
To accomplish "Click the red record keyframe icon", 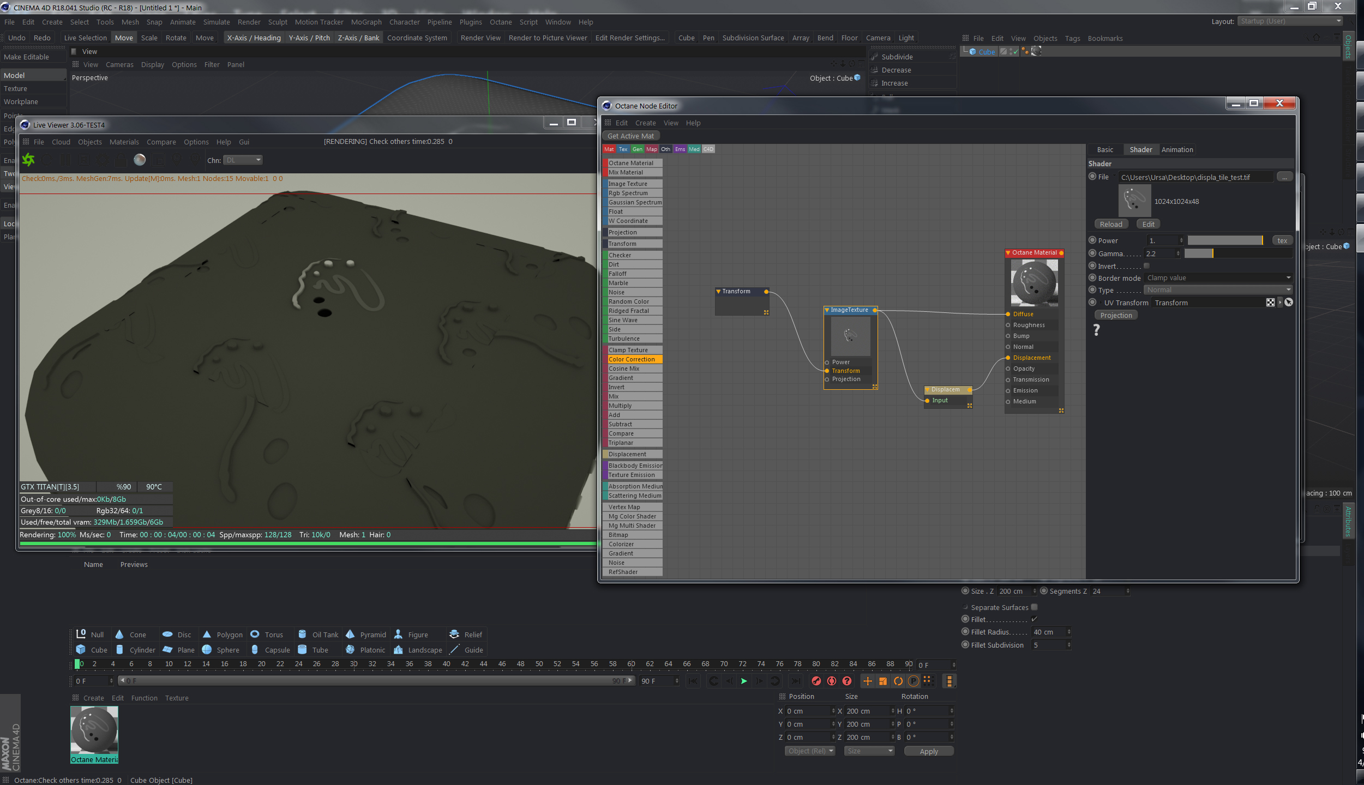I will [x=816, y=681].
